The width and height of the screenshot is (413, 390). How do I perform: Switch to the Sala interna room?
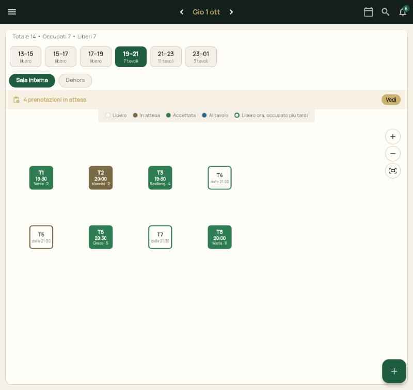32,80
